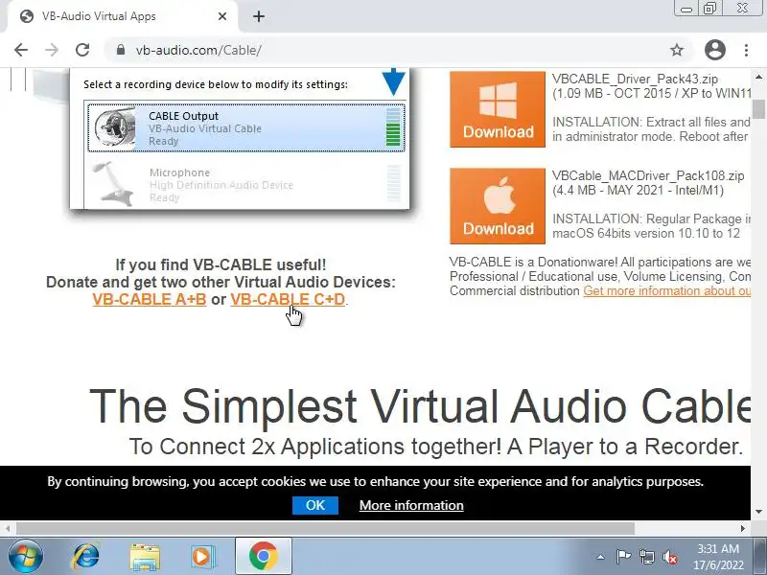Open a new browser tab
The image size is (767, 575).
click(x=259, y=16)
